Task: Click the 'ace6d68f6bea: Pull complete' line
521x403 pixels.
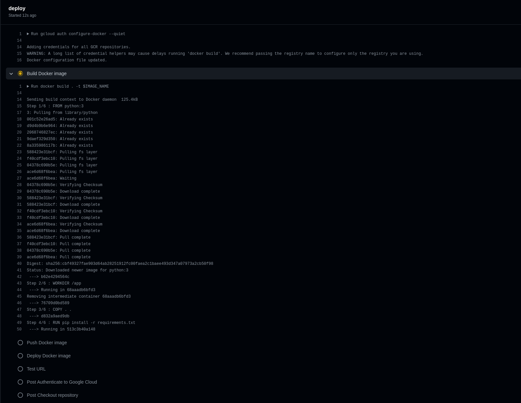Action: [x=59, y=257]
